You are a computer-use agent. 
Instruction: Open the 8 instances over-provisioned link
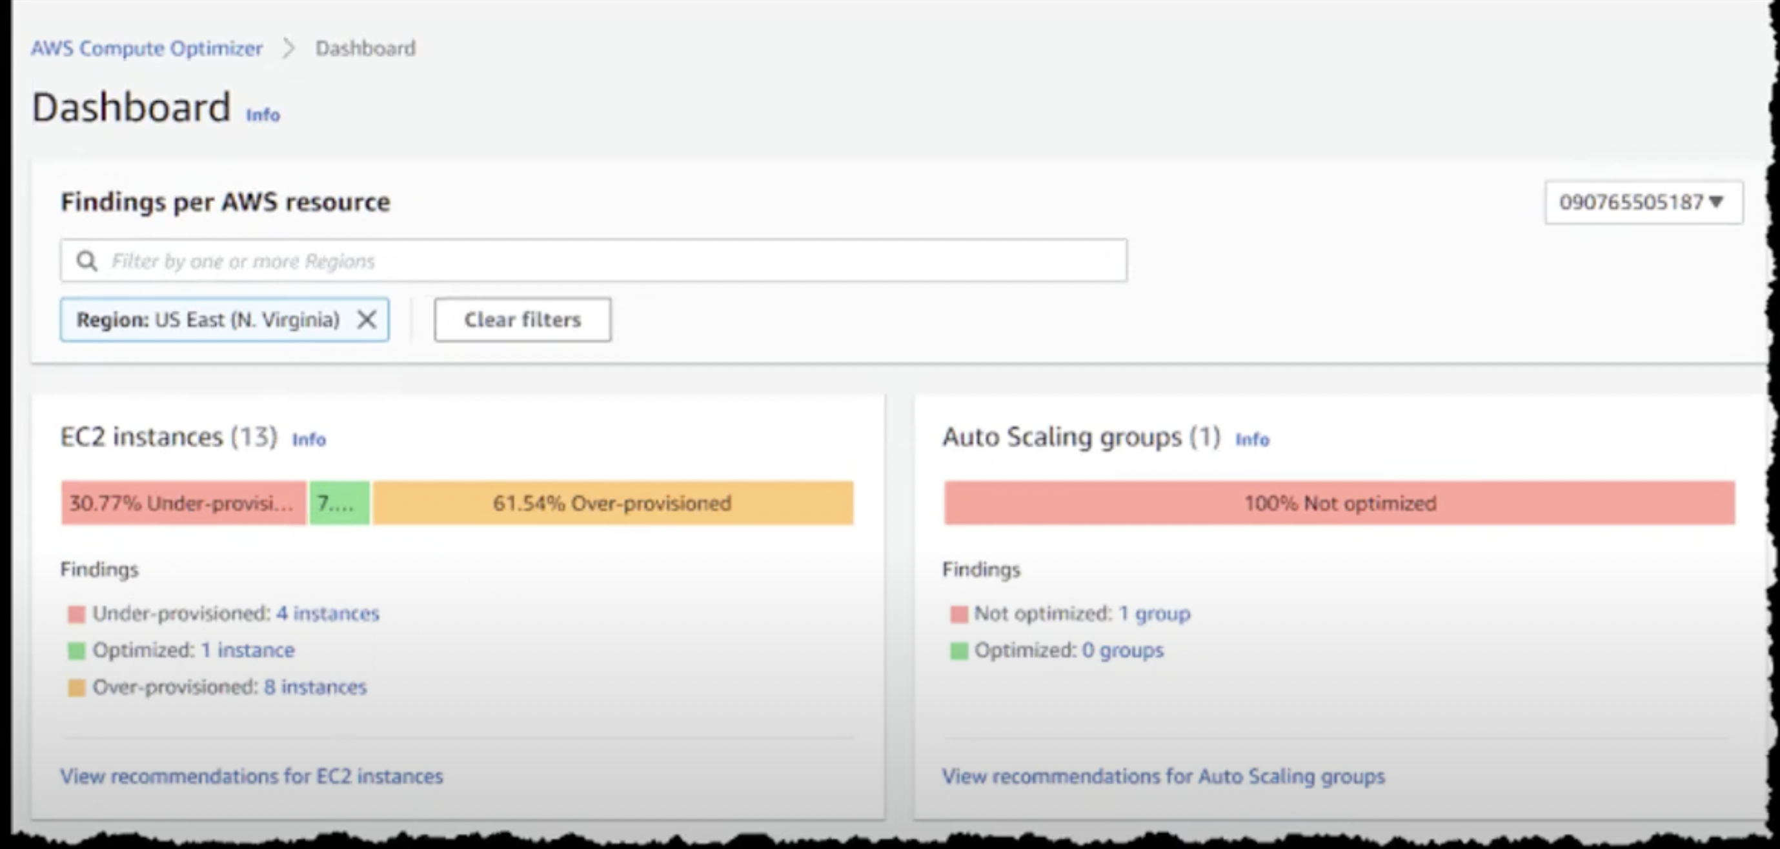(315, 686)
